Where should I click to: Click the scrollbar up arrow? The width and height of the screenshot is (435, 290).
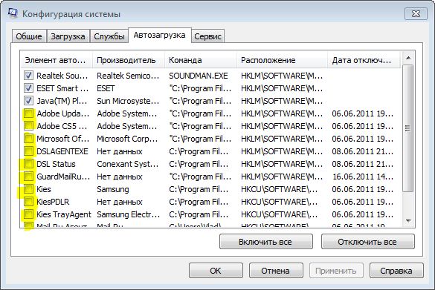(408, 58)
